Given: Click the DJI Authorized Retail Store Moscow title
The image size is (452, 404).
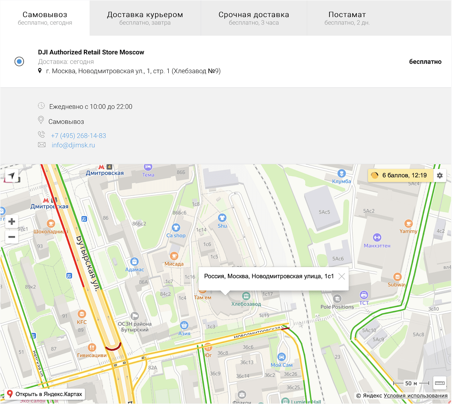Looking at the screenshot, I should [91, 52].
